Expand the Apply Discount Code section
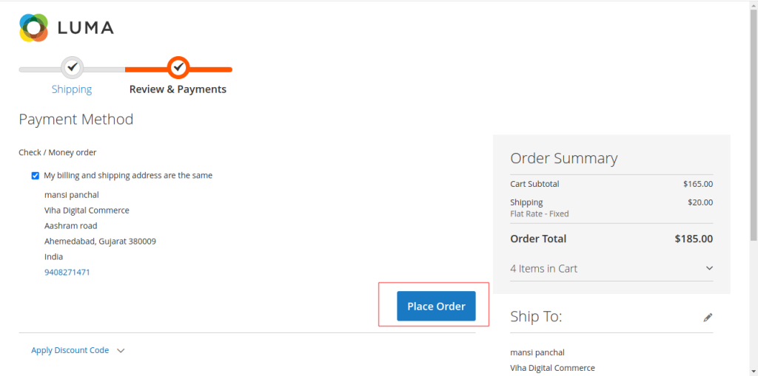The image size is (758, 376). (70, 350)
